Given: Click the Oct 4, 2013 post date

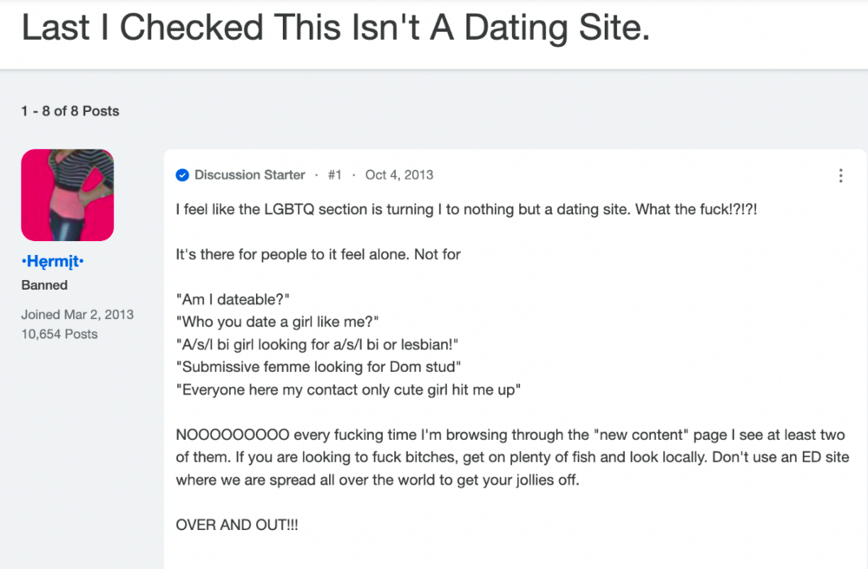Looking at the screenshot, I should coord(399,174).
